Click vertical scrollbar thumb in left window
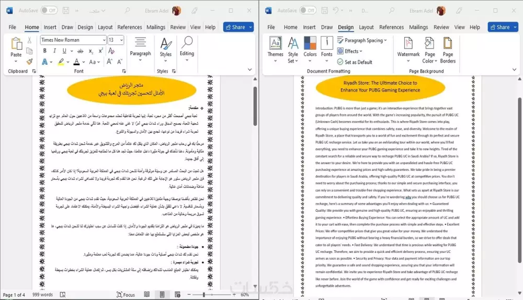This screenshot has height=300, width=523. click(x=255, y=106)
